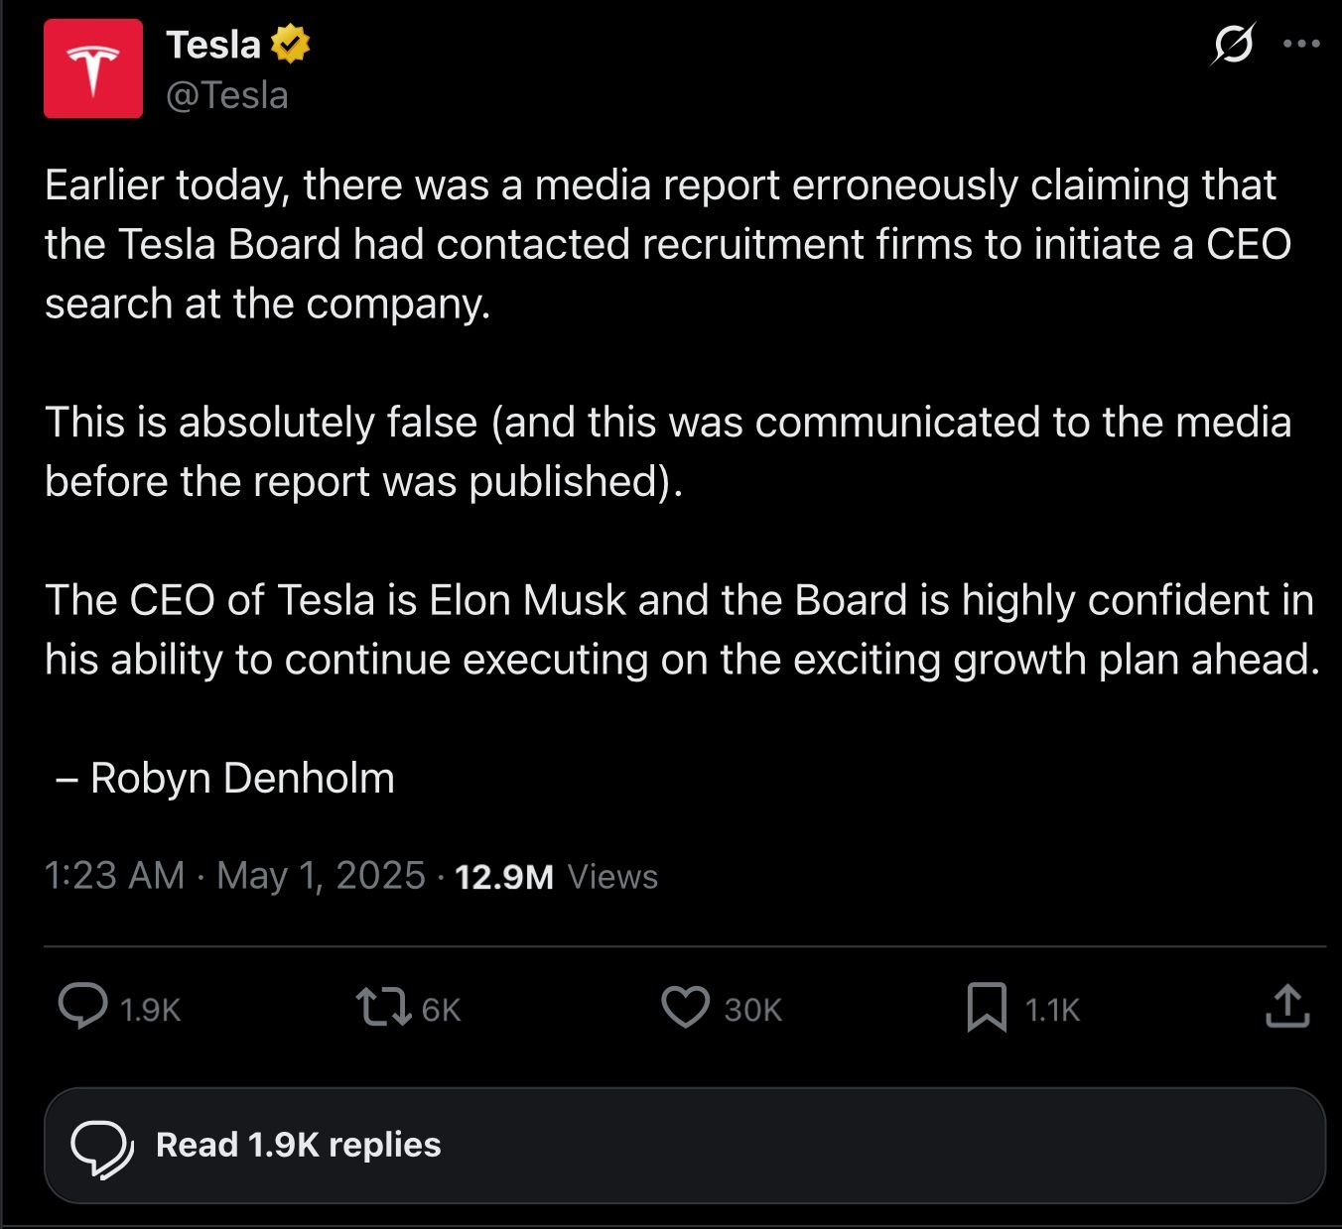Click the gold verified badge

pyautogui.click(x=290, y=45)
